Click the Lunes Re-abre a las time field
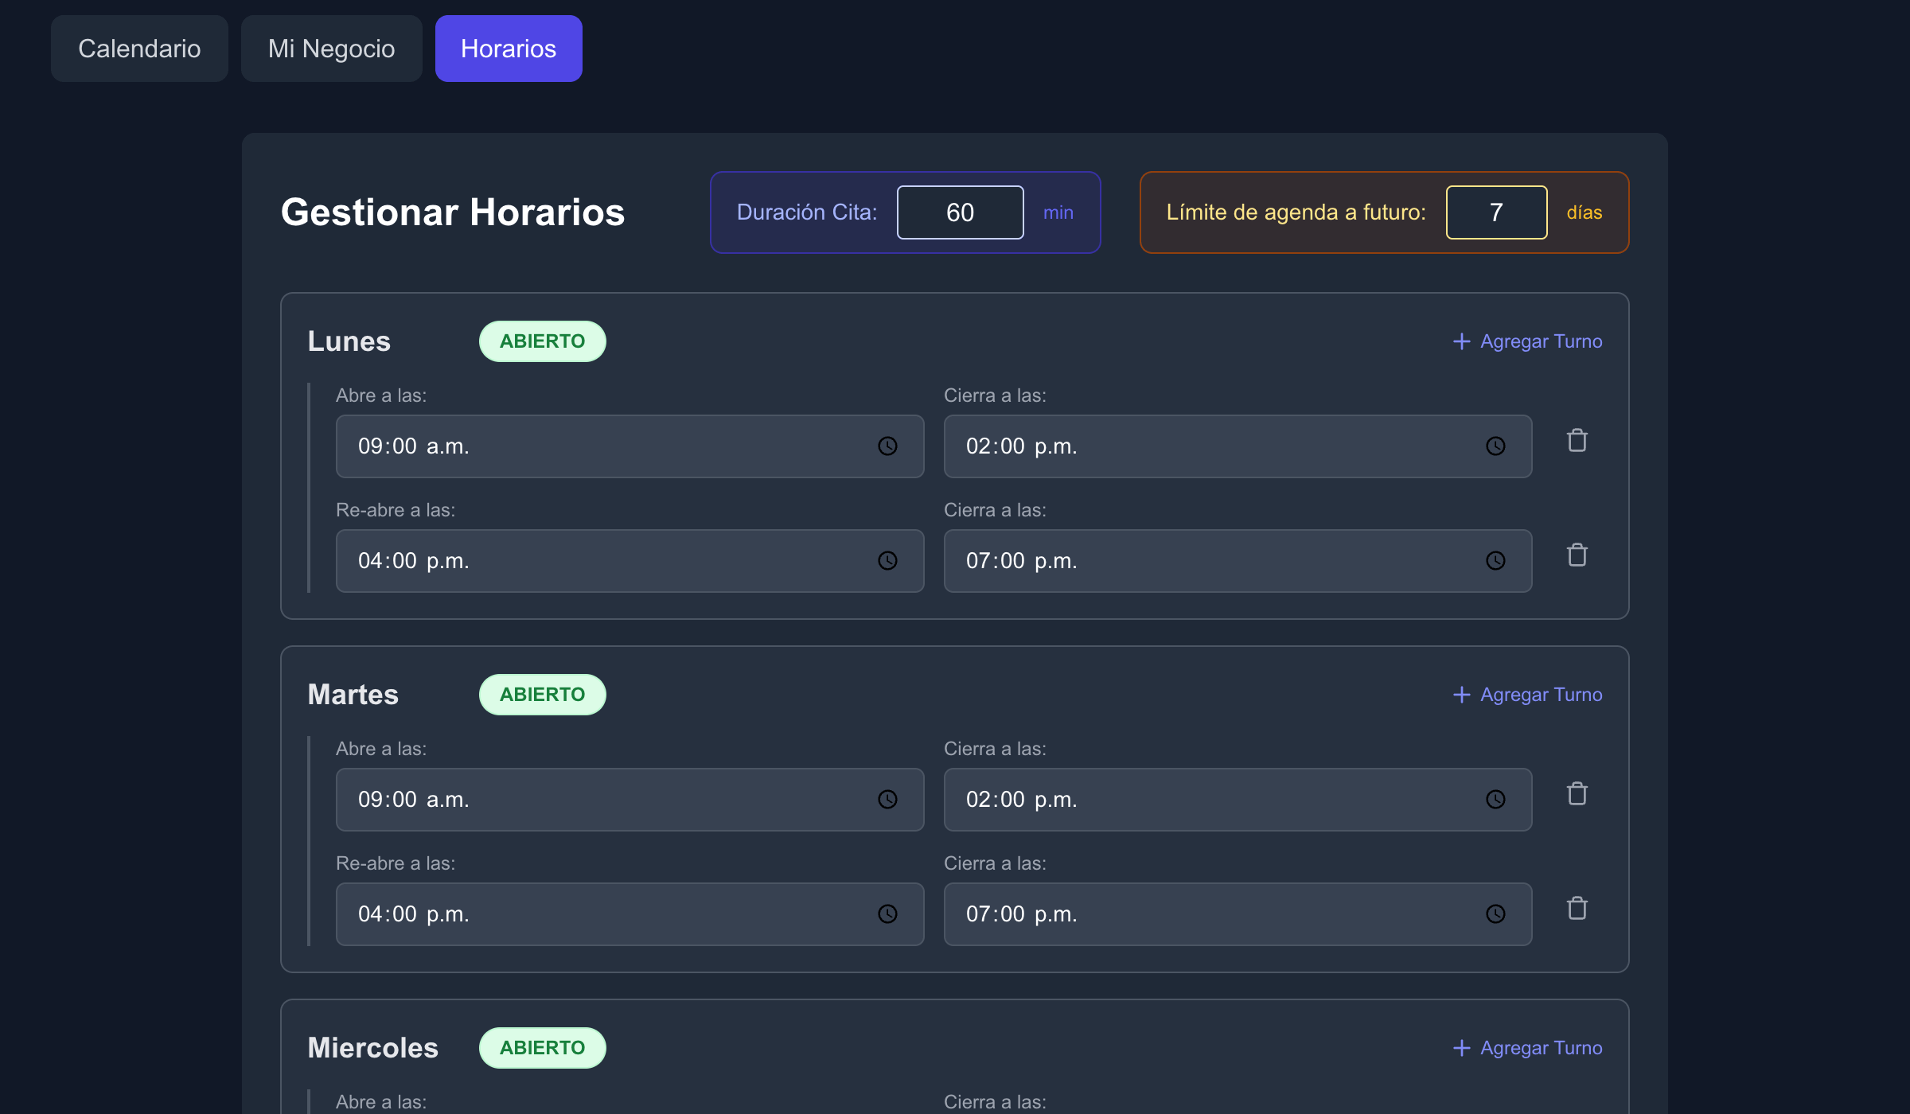The height and width of the screenshot is (1114, 1910). [630, 561]
